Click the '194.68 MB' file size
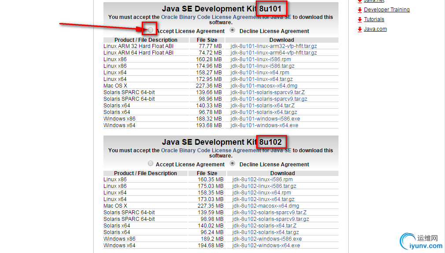Viewport: 445px width, 253px height. coord(210,246)
